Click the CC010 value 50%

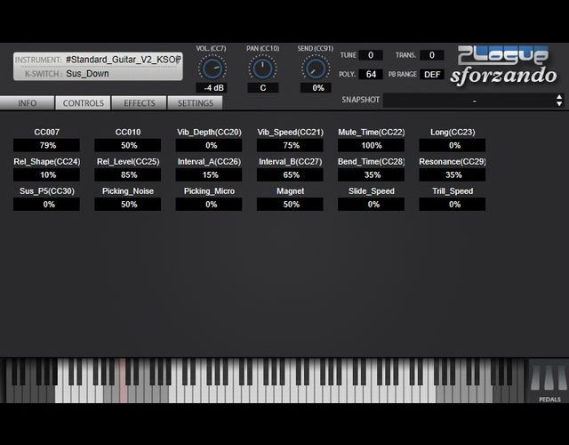128,145
